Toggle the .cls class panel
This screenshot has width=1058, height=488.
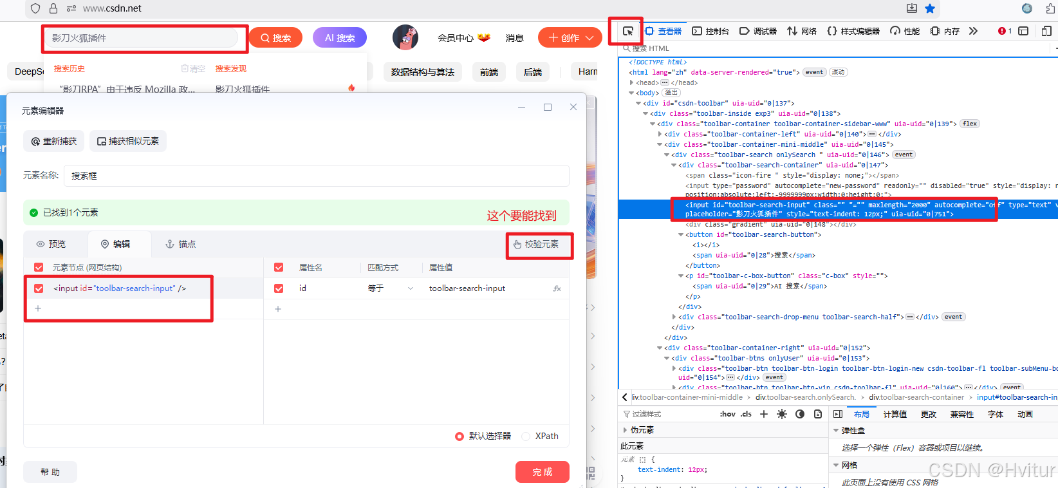(746, 414)
